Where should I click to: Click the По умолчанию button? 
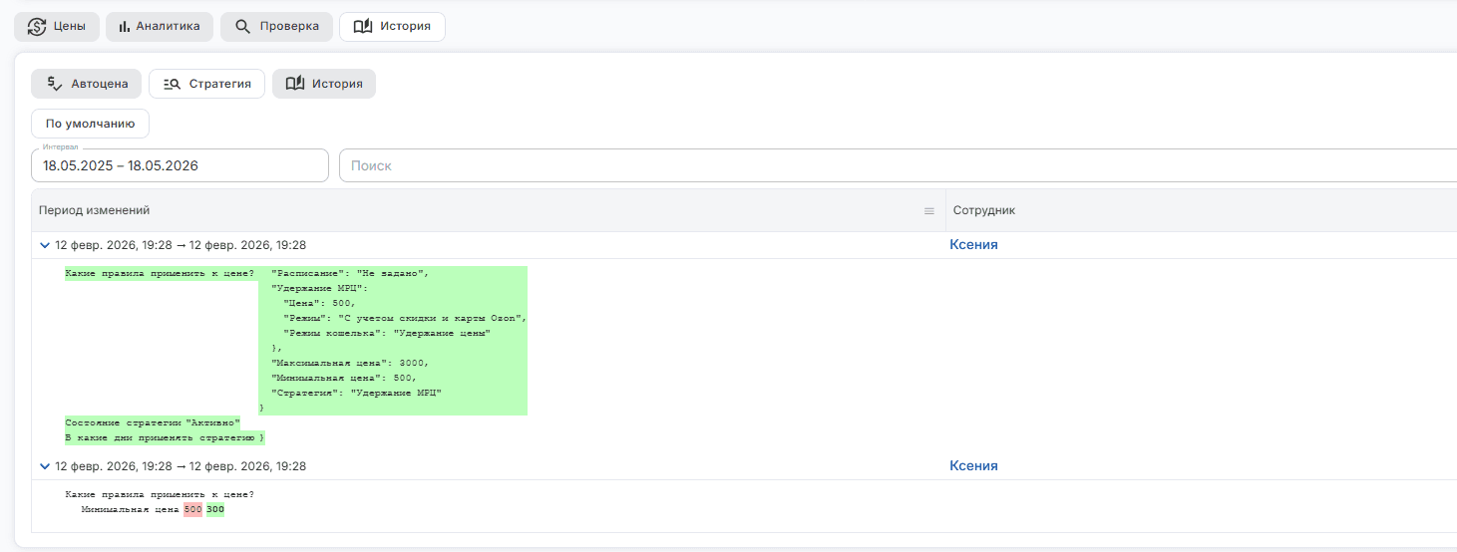[x=90, y=124]
